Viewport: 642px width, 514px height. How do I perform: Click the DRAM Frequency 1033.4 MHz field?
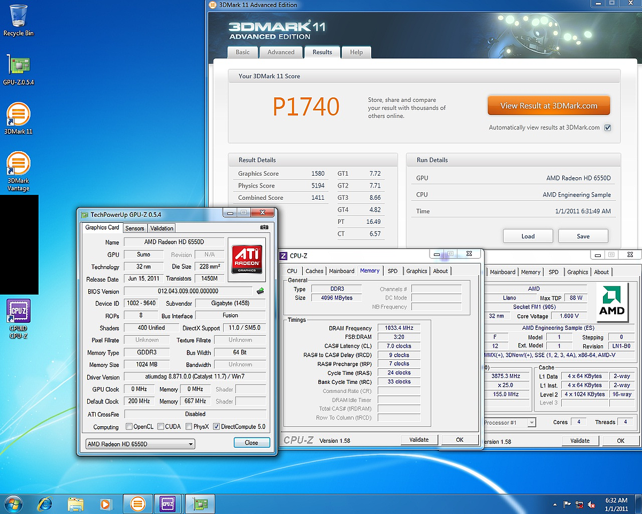click(x=399, y=328)
